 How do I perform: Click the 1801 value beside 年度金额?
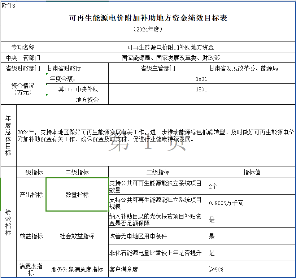[201, 79]
